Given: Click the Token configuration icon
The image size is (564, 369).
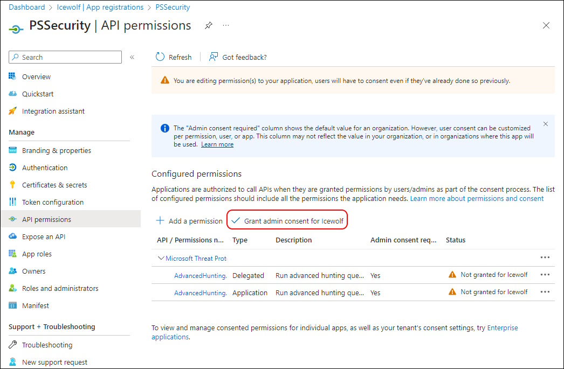Looking at the screenshot, I should tap(12, 202).
